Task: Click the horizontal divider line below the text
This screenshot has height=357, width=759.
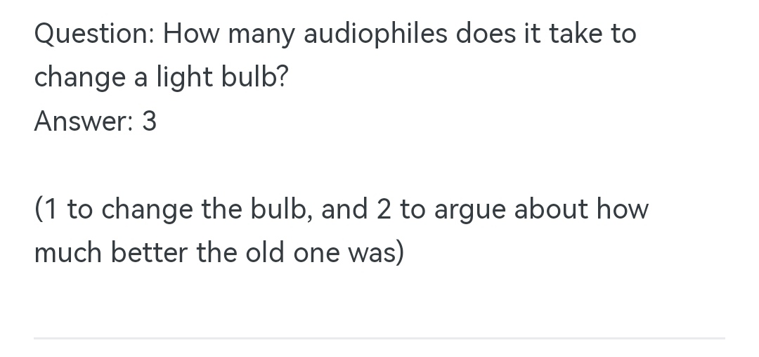Action: 379,338
